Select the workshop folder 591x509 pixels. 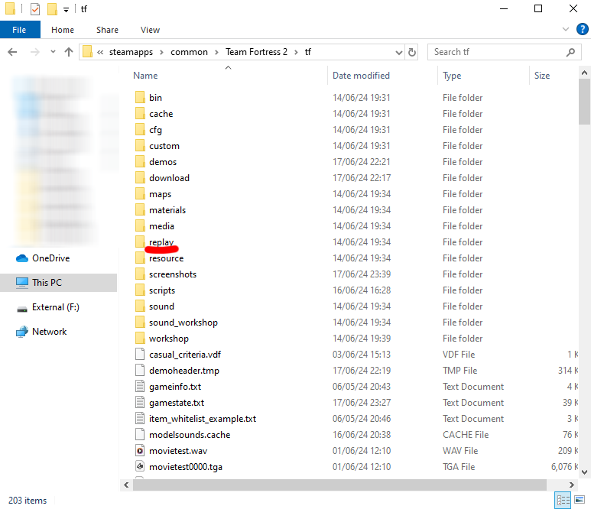tap(168, 339)
